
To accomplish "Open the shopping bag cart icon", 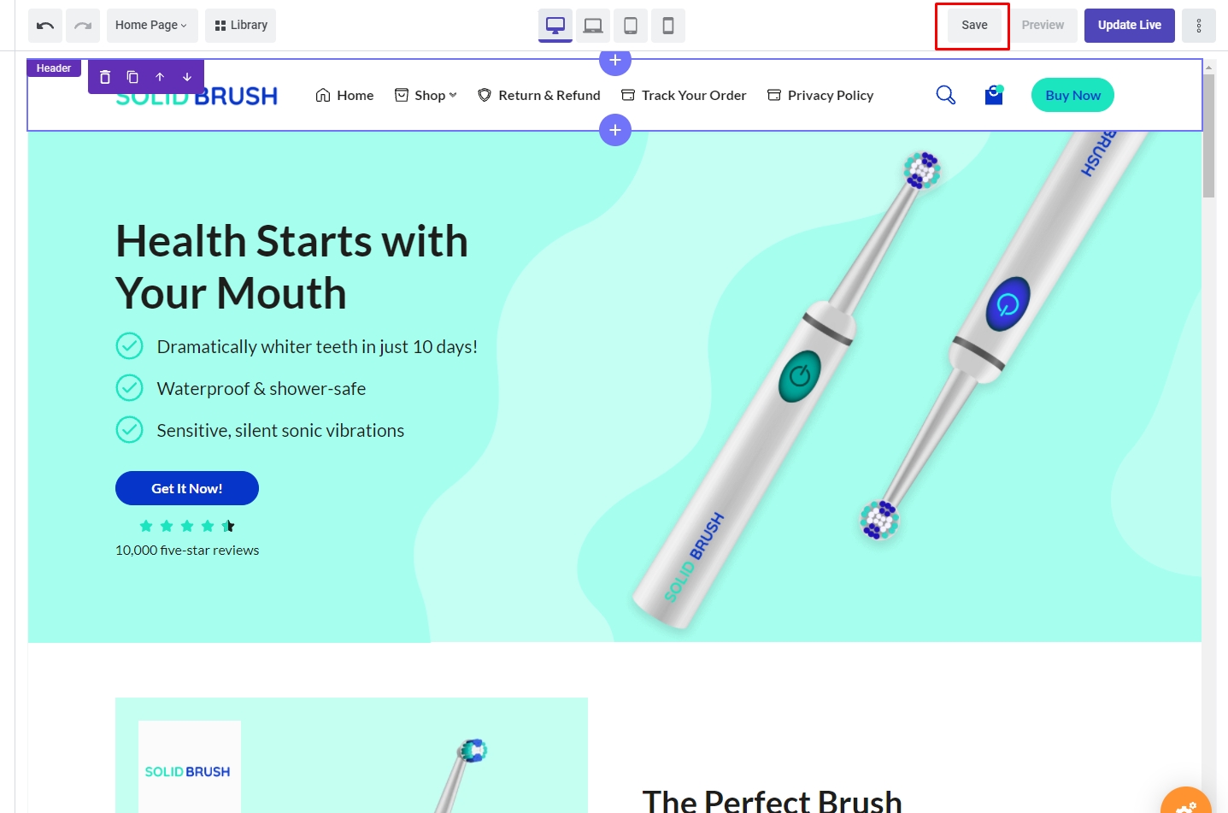I will click(x=994, y=95).
